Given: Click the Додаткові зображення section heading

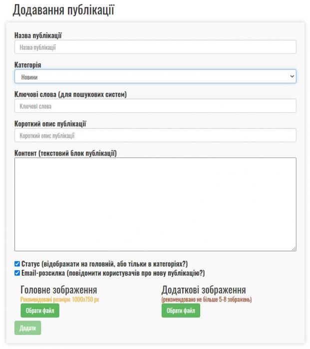Looking at the screenshot, I should coord(204,290).
